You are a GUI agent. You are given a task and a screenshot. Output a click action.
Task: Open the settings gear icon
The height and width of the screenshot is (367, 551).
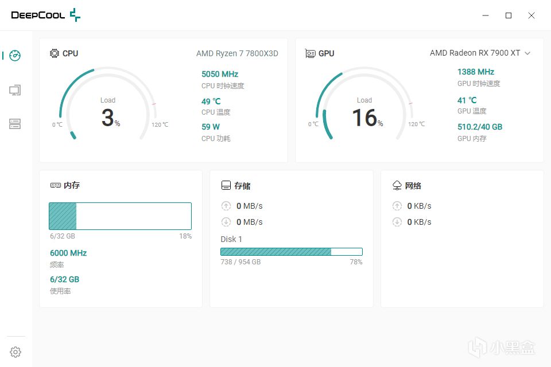tap(15, 352)
